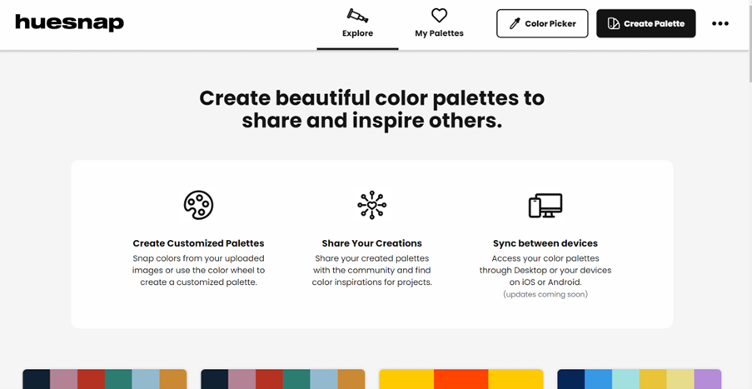Click the desktop and mobile devices icon

click(x=545, y=205)
